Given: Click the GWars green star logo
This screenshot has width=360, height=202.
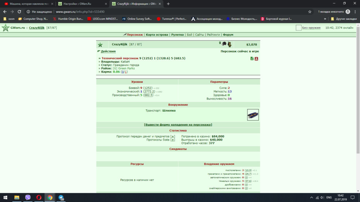Looking at the screenshot, I should (x=5, y=28).
